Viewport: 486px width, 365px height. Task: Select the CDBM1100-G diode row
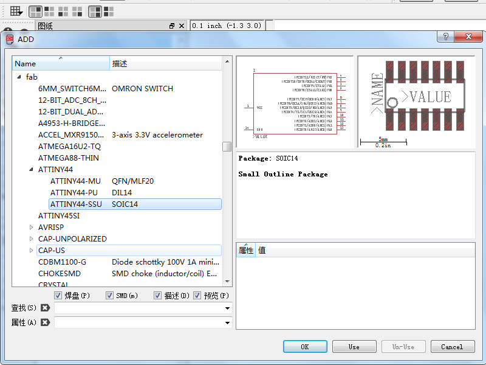[129, 262]
